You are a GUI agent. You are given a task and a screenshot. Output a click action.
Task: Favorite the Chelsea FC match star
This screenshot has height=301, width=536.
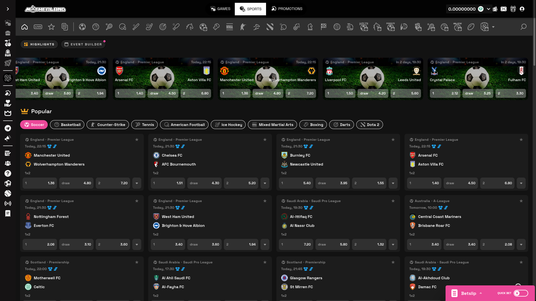(x=265, y=140)
